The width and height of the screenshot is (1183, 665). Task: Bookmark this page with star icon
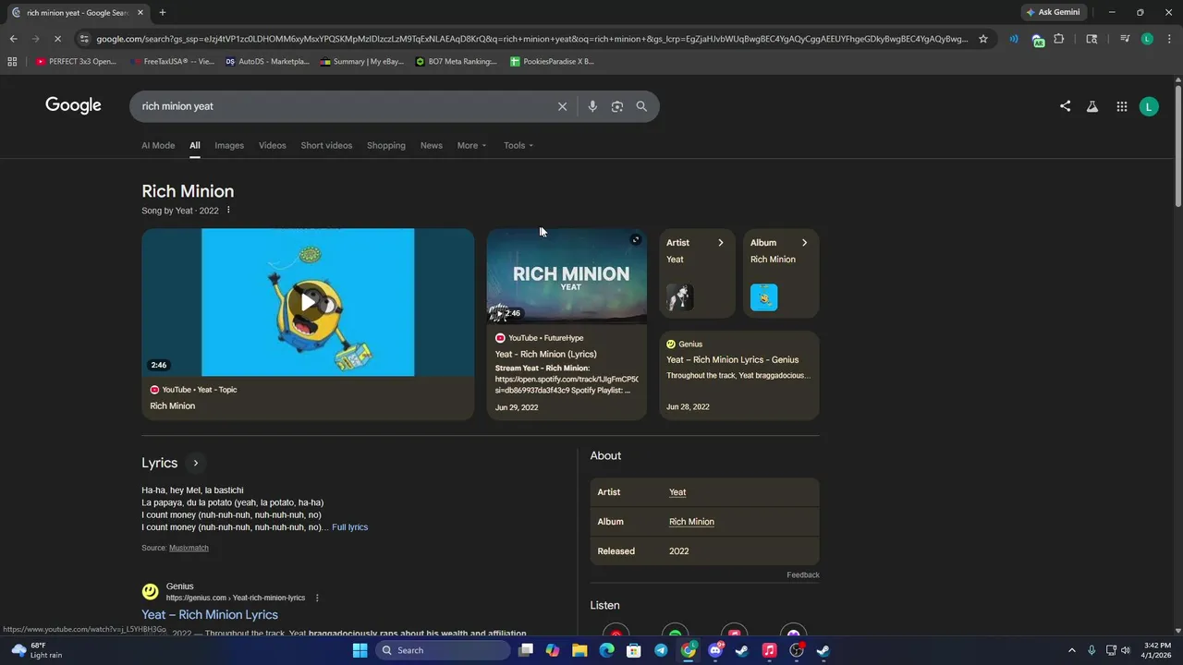[x=983, y=39]
